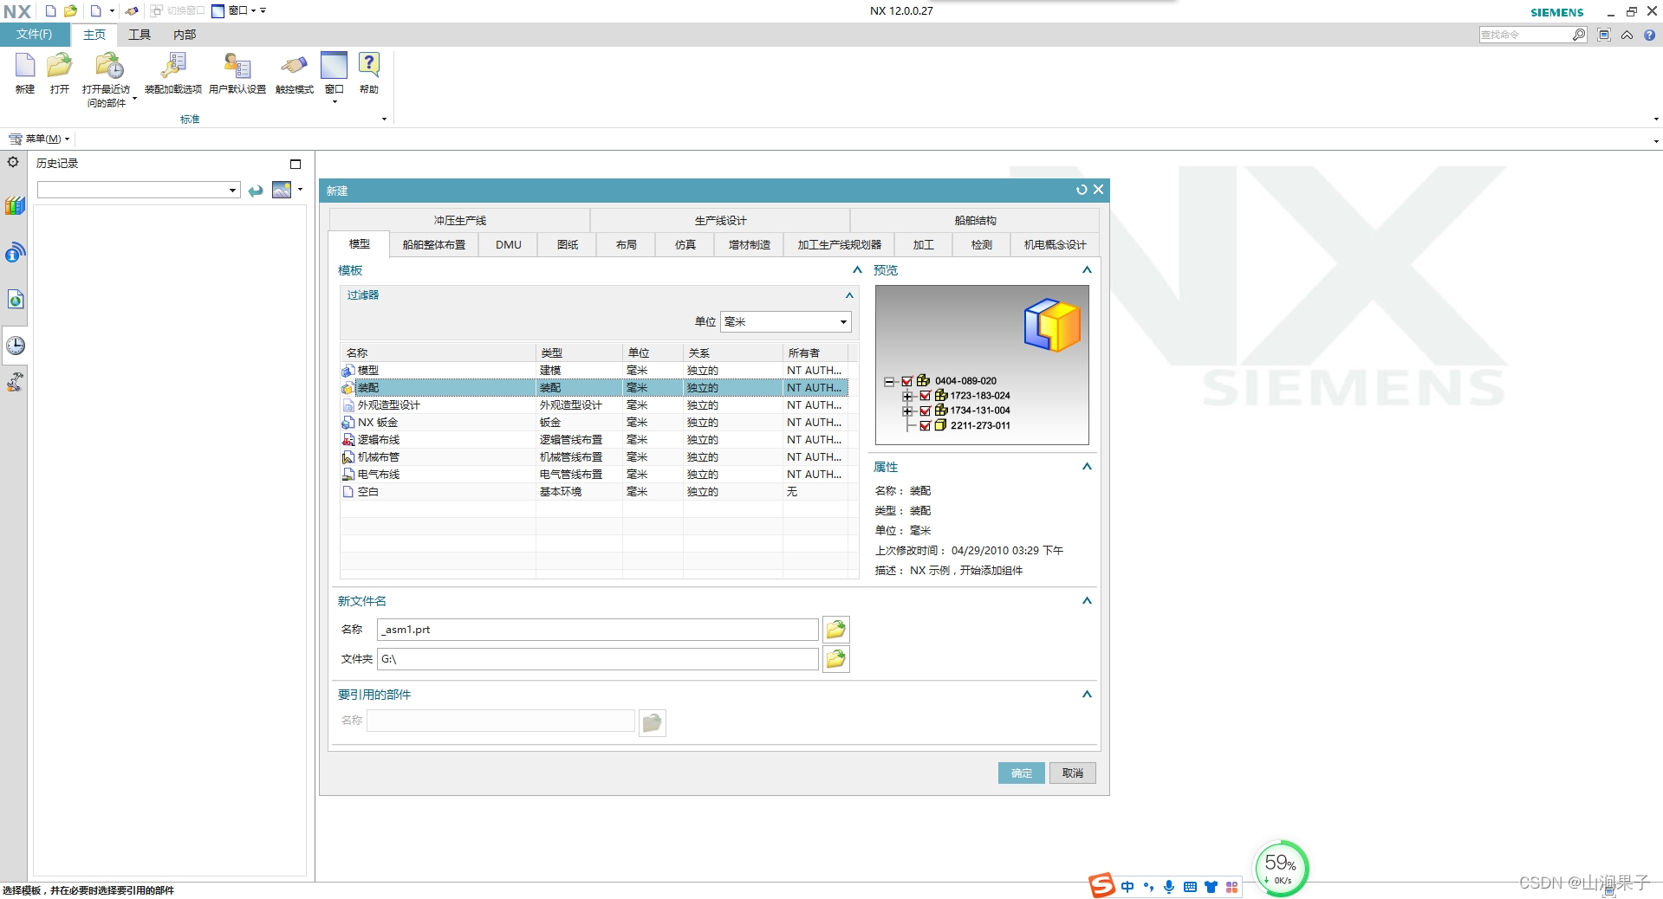Click the command finder search box
Image resolution: width=1663 pixels, height=899 pixels.
pyautogui.click(x=1526, y=35)
